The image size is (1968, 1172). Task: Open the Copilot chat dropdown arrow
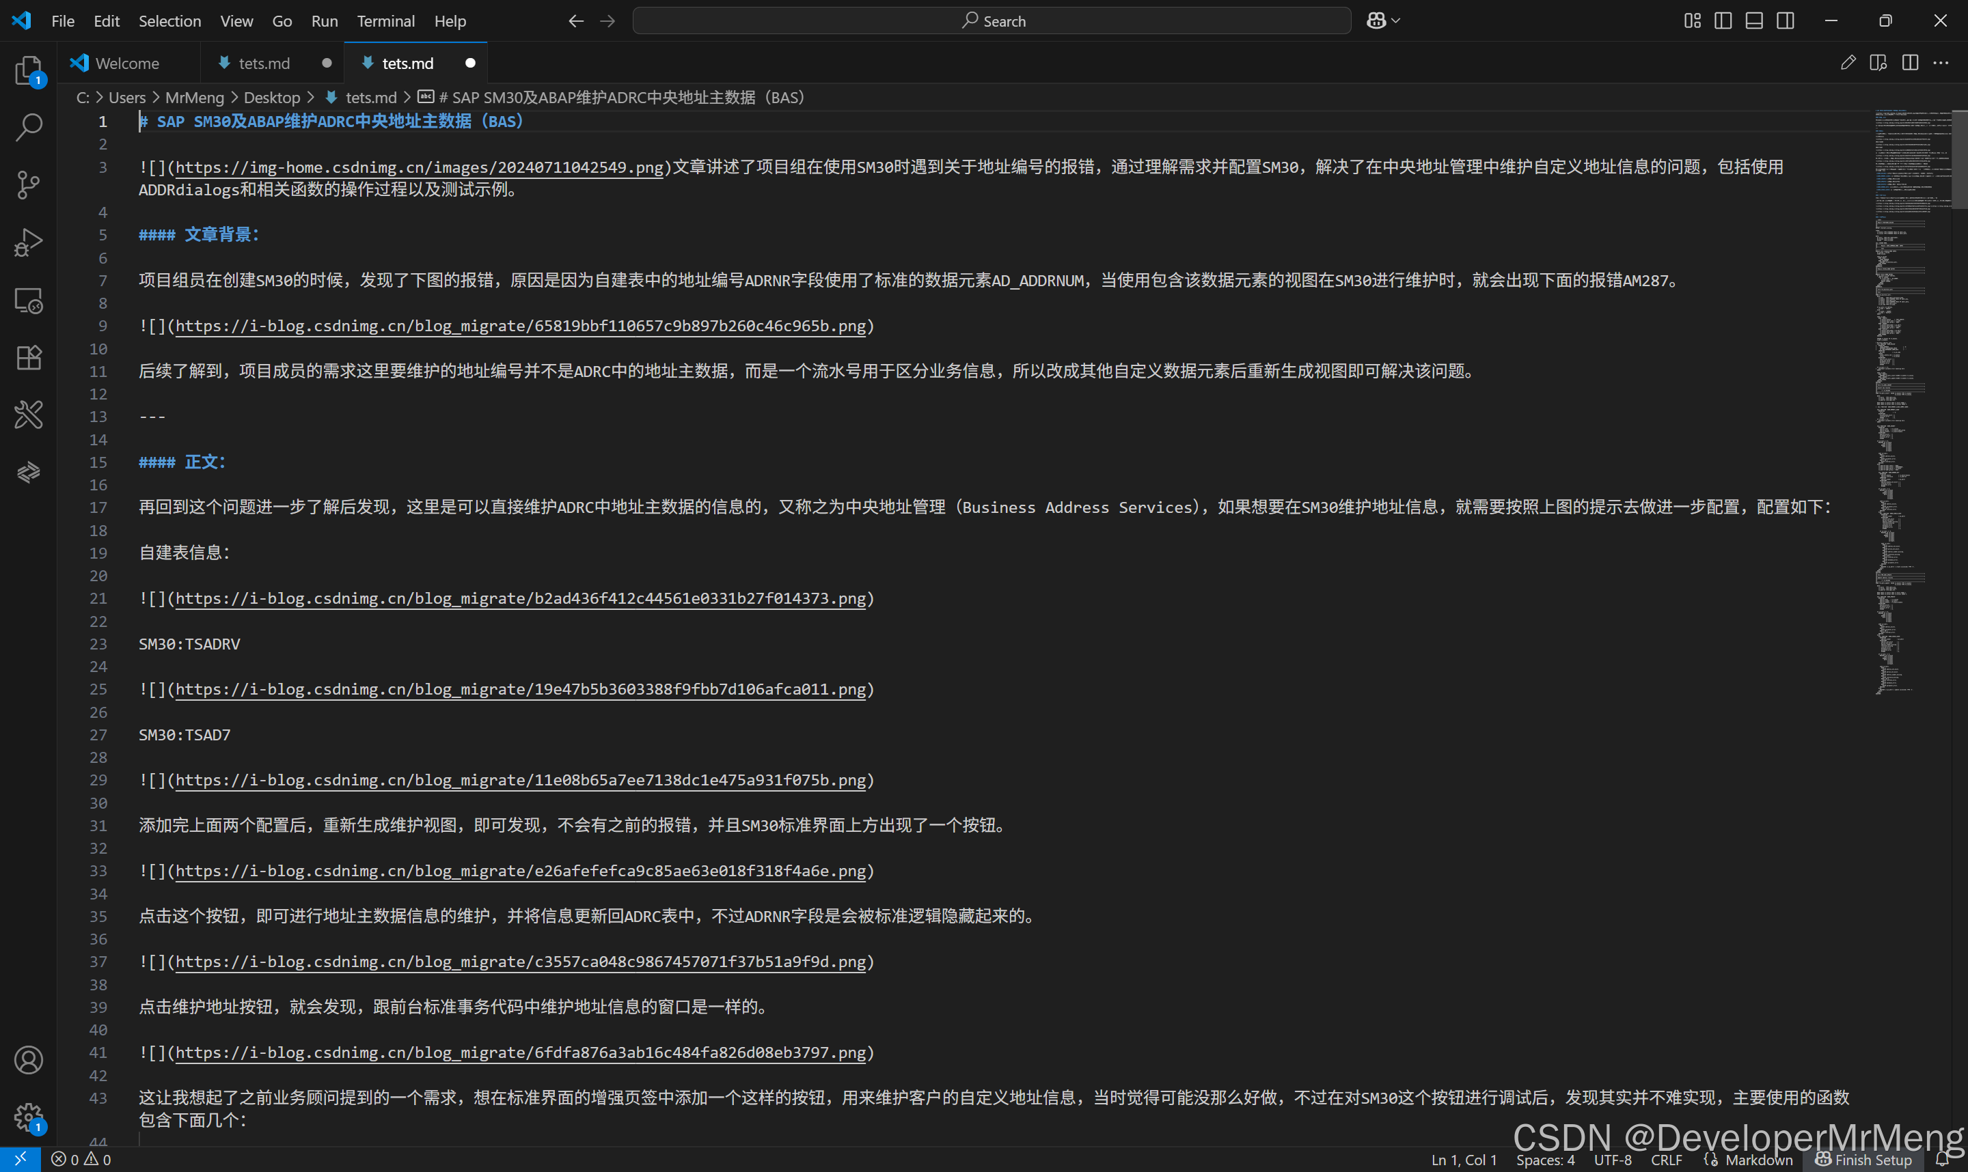pyautogui.click(x=1396, y=21)
